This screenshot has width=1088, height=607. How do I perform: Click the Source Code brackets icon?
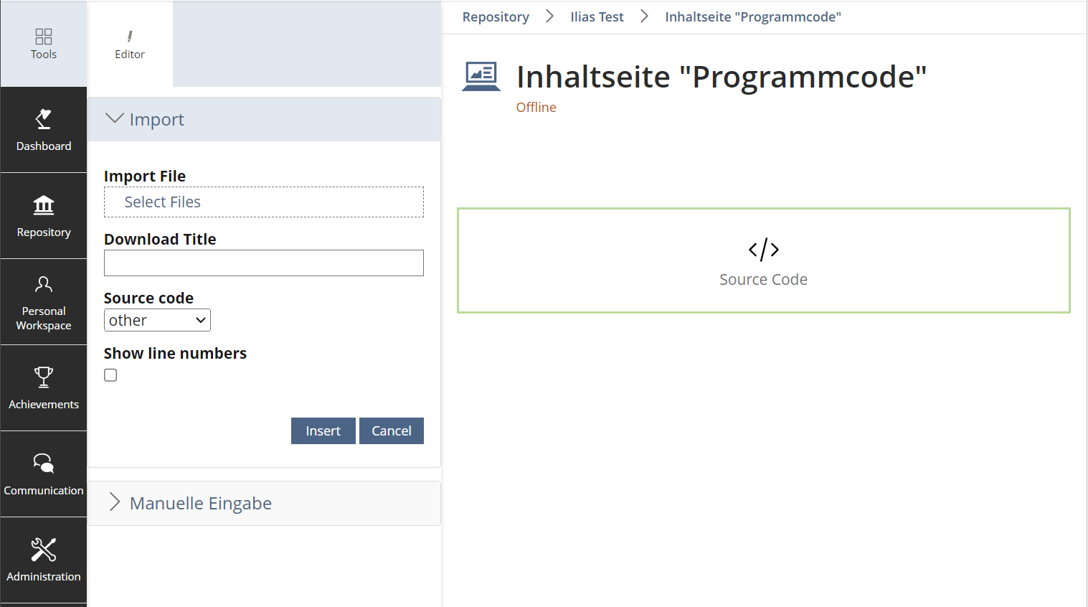click(x=763, y=250)
